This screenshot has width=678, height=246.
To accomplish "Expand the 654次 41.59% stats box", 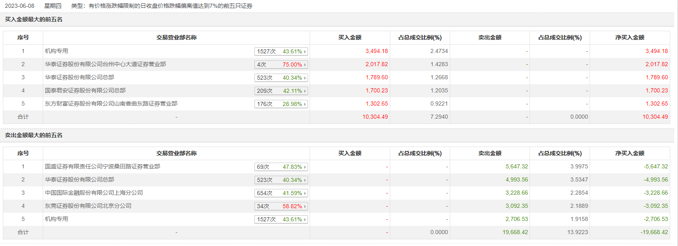I will coord(281,193).
